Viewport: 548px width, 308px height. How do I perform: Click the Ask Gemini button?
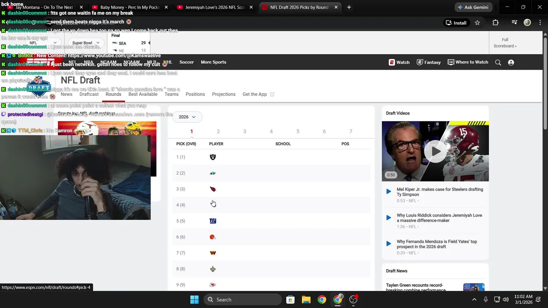(x=474, y=7)
